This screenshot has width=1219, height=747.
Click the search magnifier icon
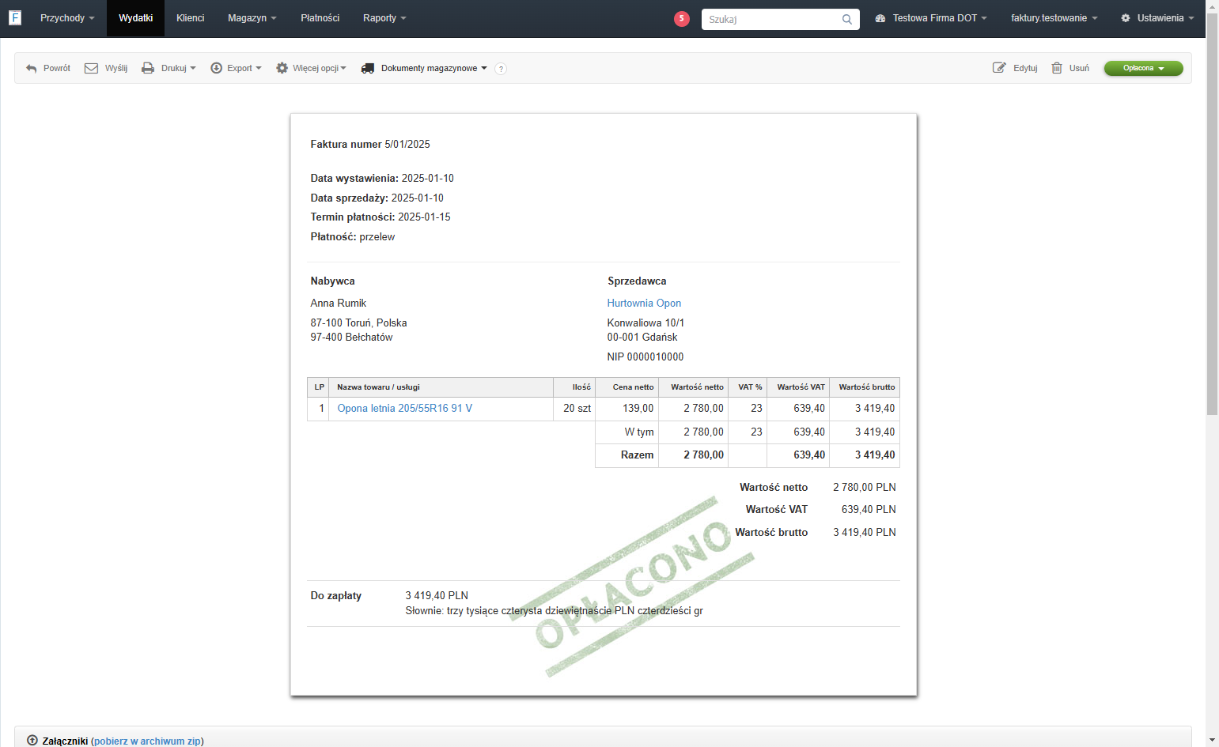(x=847, y=19)
